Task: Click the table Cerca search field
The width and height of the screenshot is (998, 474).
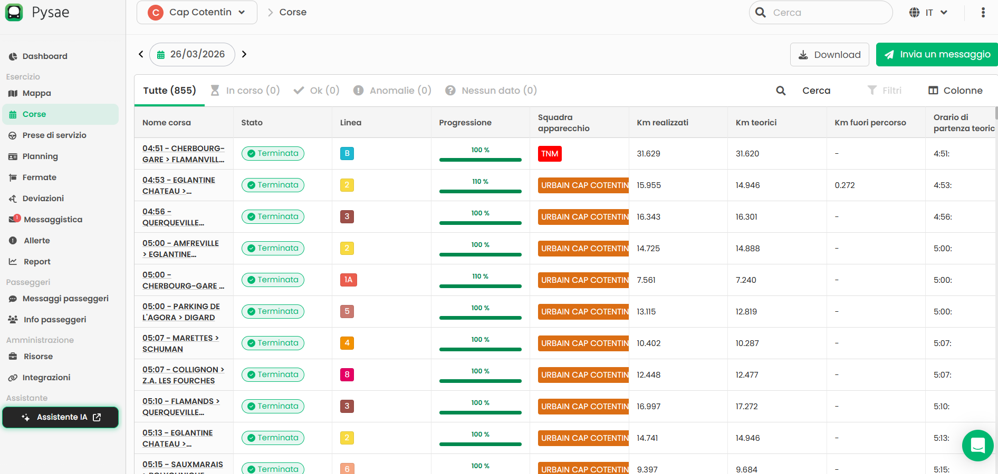Action: [816, 91]
